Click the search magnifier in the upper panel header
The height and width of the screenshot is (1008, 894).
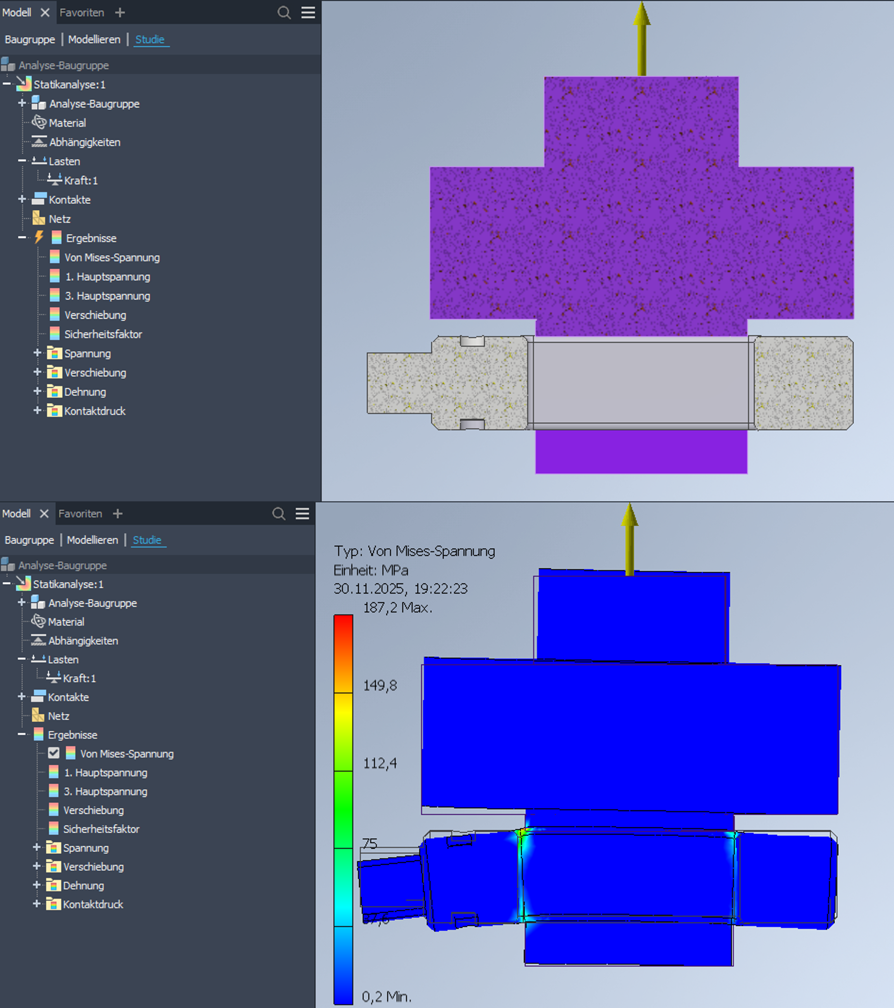point(284,12)
